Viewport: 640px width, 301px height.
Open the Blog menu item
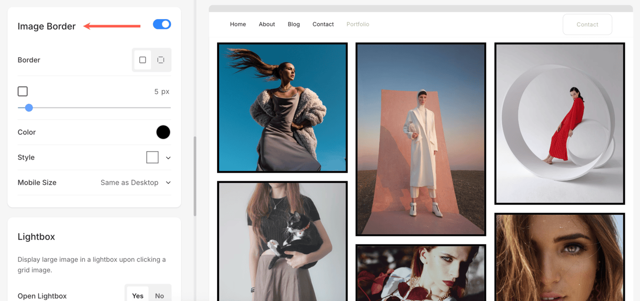pos(294,24)
